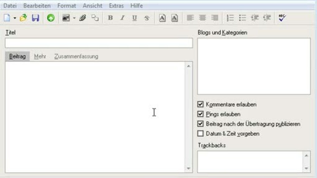
Task: Open the Format menu
Action: click(x=67, y=6)
